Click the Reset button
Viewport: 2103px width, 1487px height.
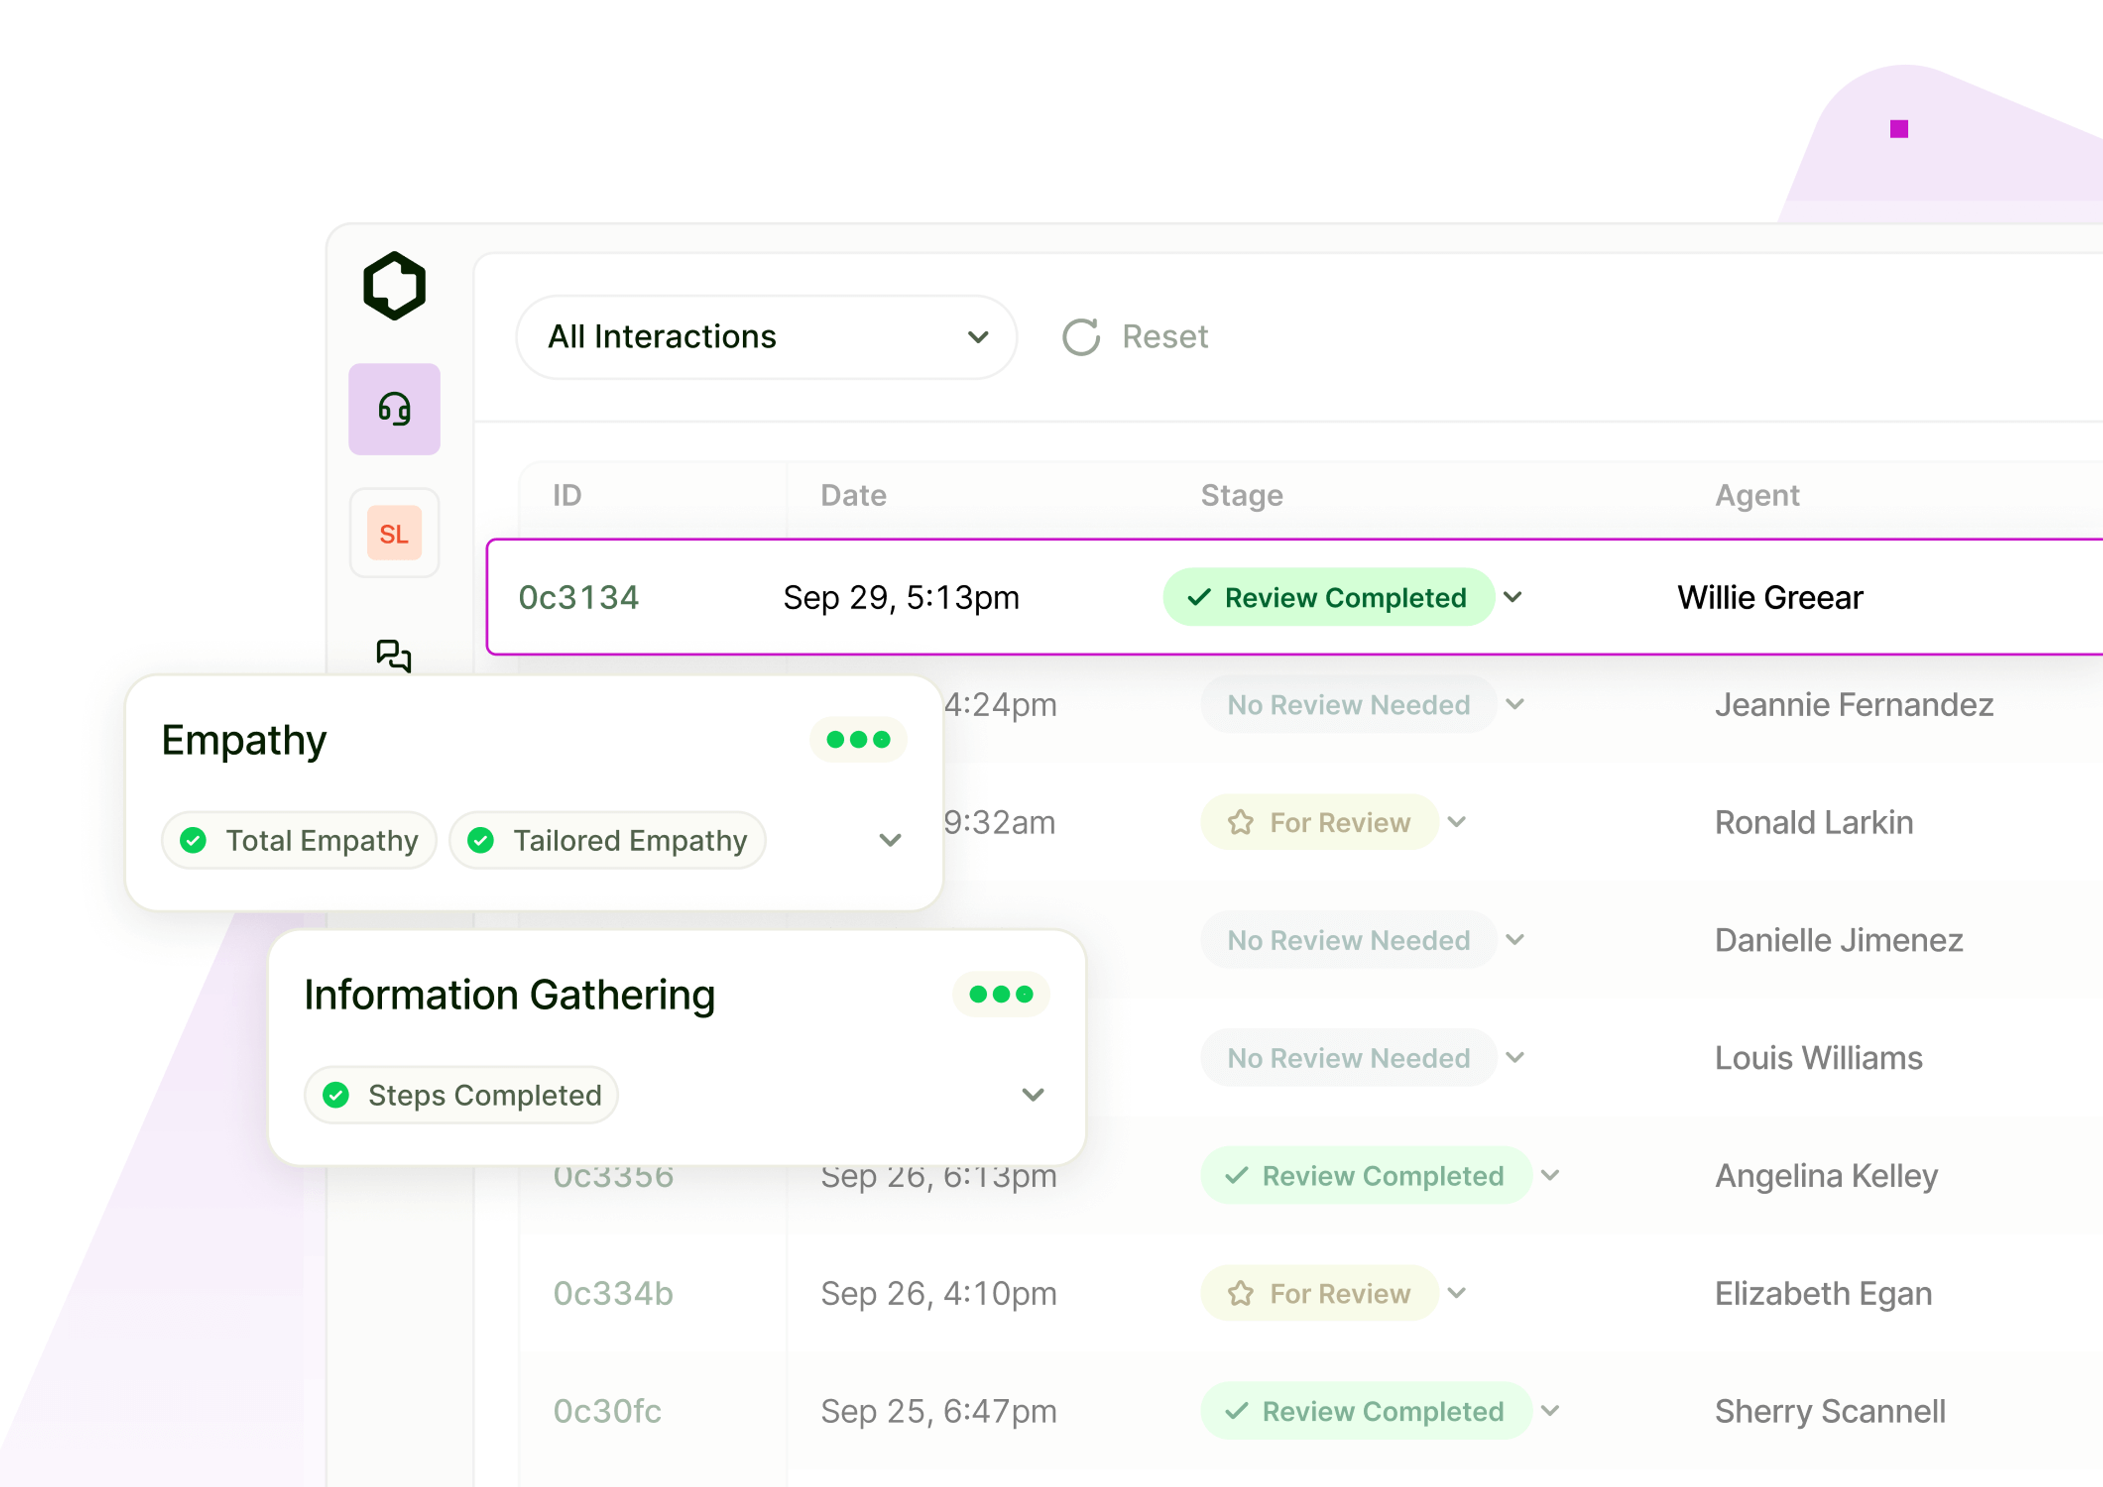click(x=1164, y=337)
